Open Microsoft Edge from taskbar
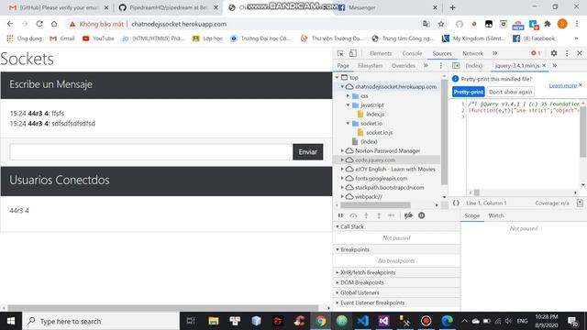This screenshot has height=330, width=587. 447,321
